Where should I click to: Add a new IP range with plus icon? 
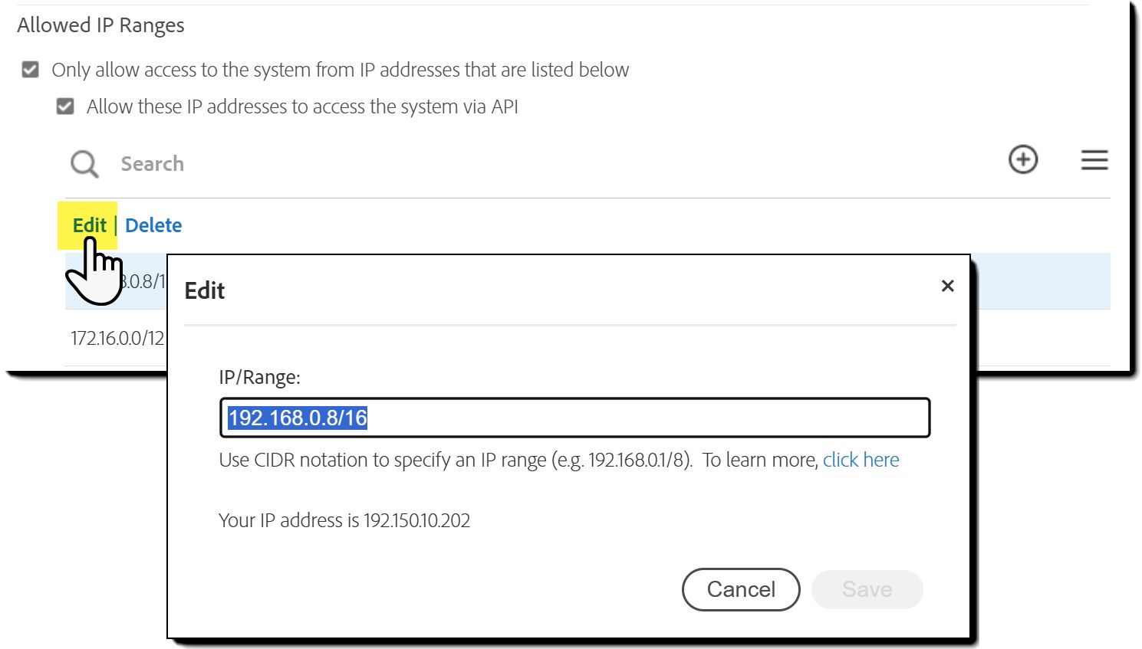tap(1022, 160)
